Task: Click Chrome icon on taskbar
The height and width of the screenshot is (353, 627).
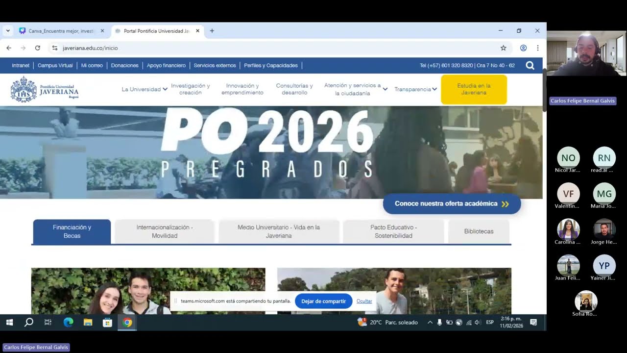Action: 127,323
